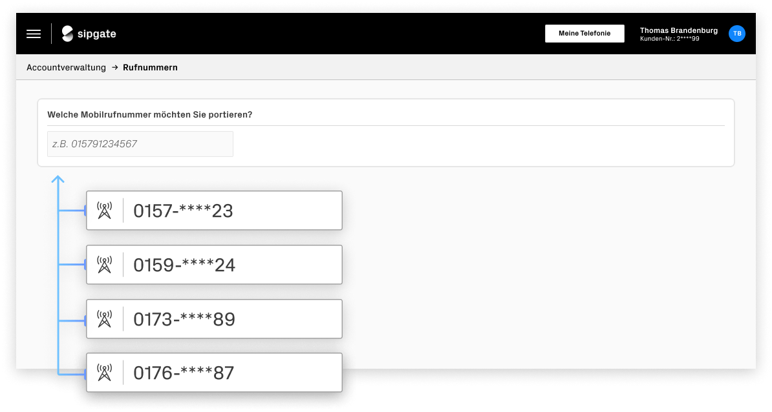Go back to Accountverwaltung breadcrumb
The height and width of the screenshot is (412, 772).
(66, 67)
